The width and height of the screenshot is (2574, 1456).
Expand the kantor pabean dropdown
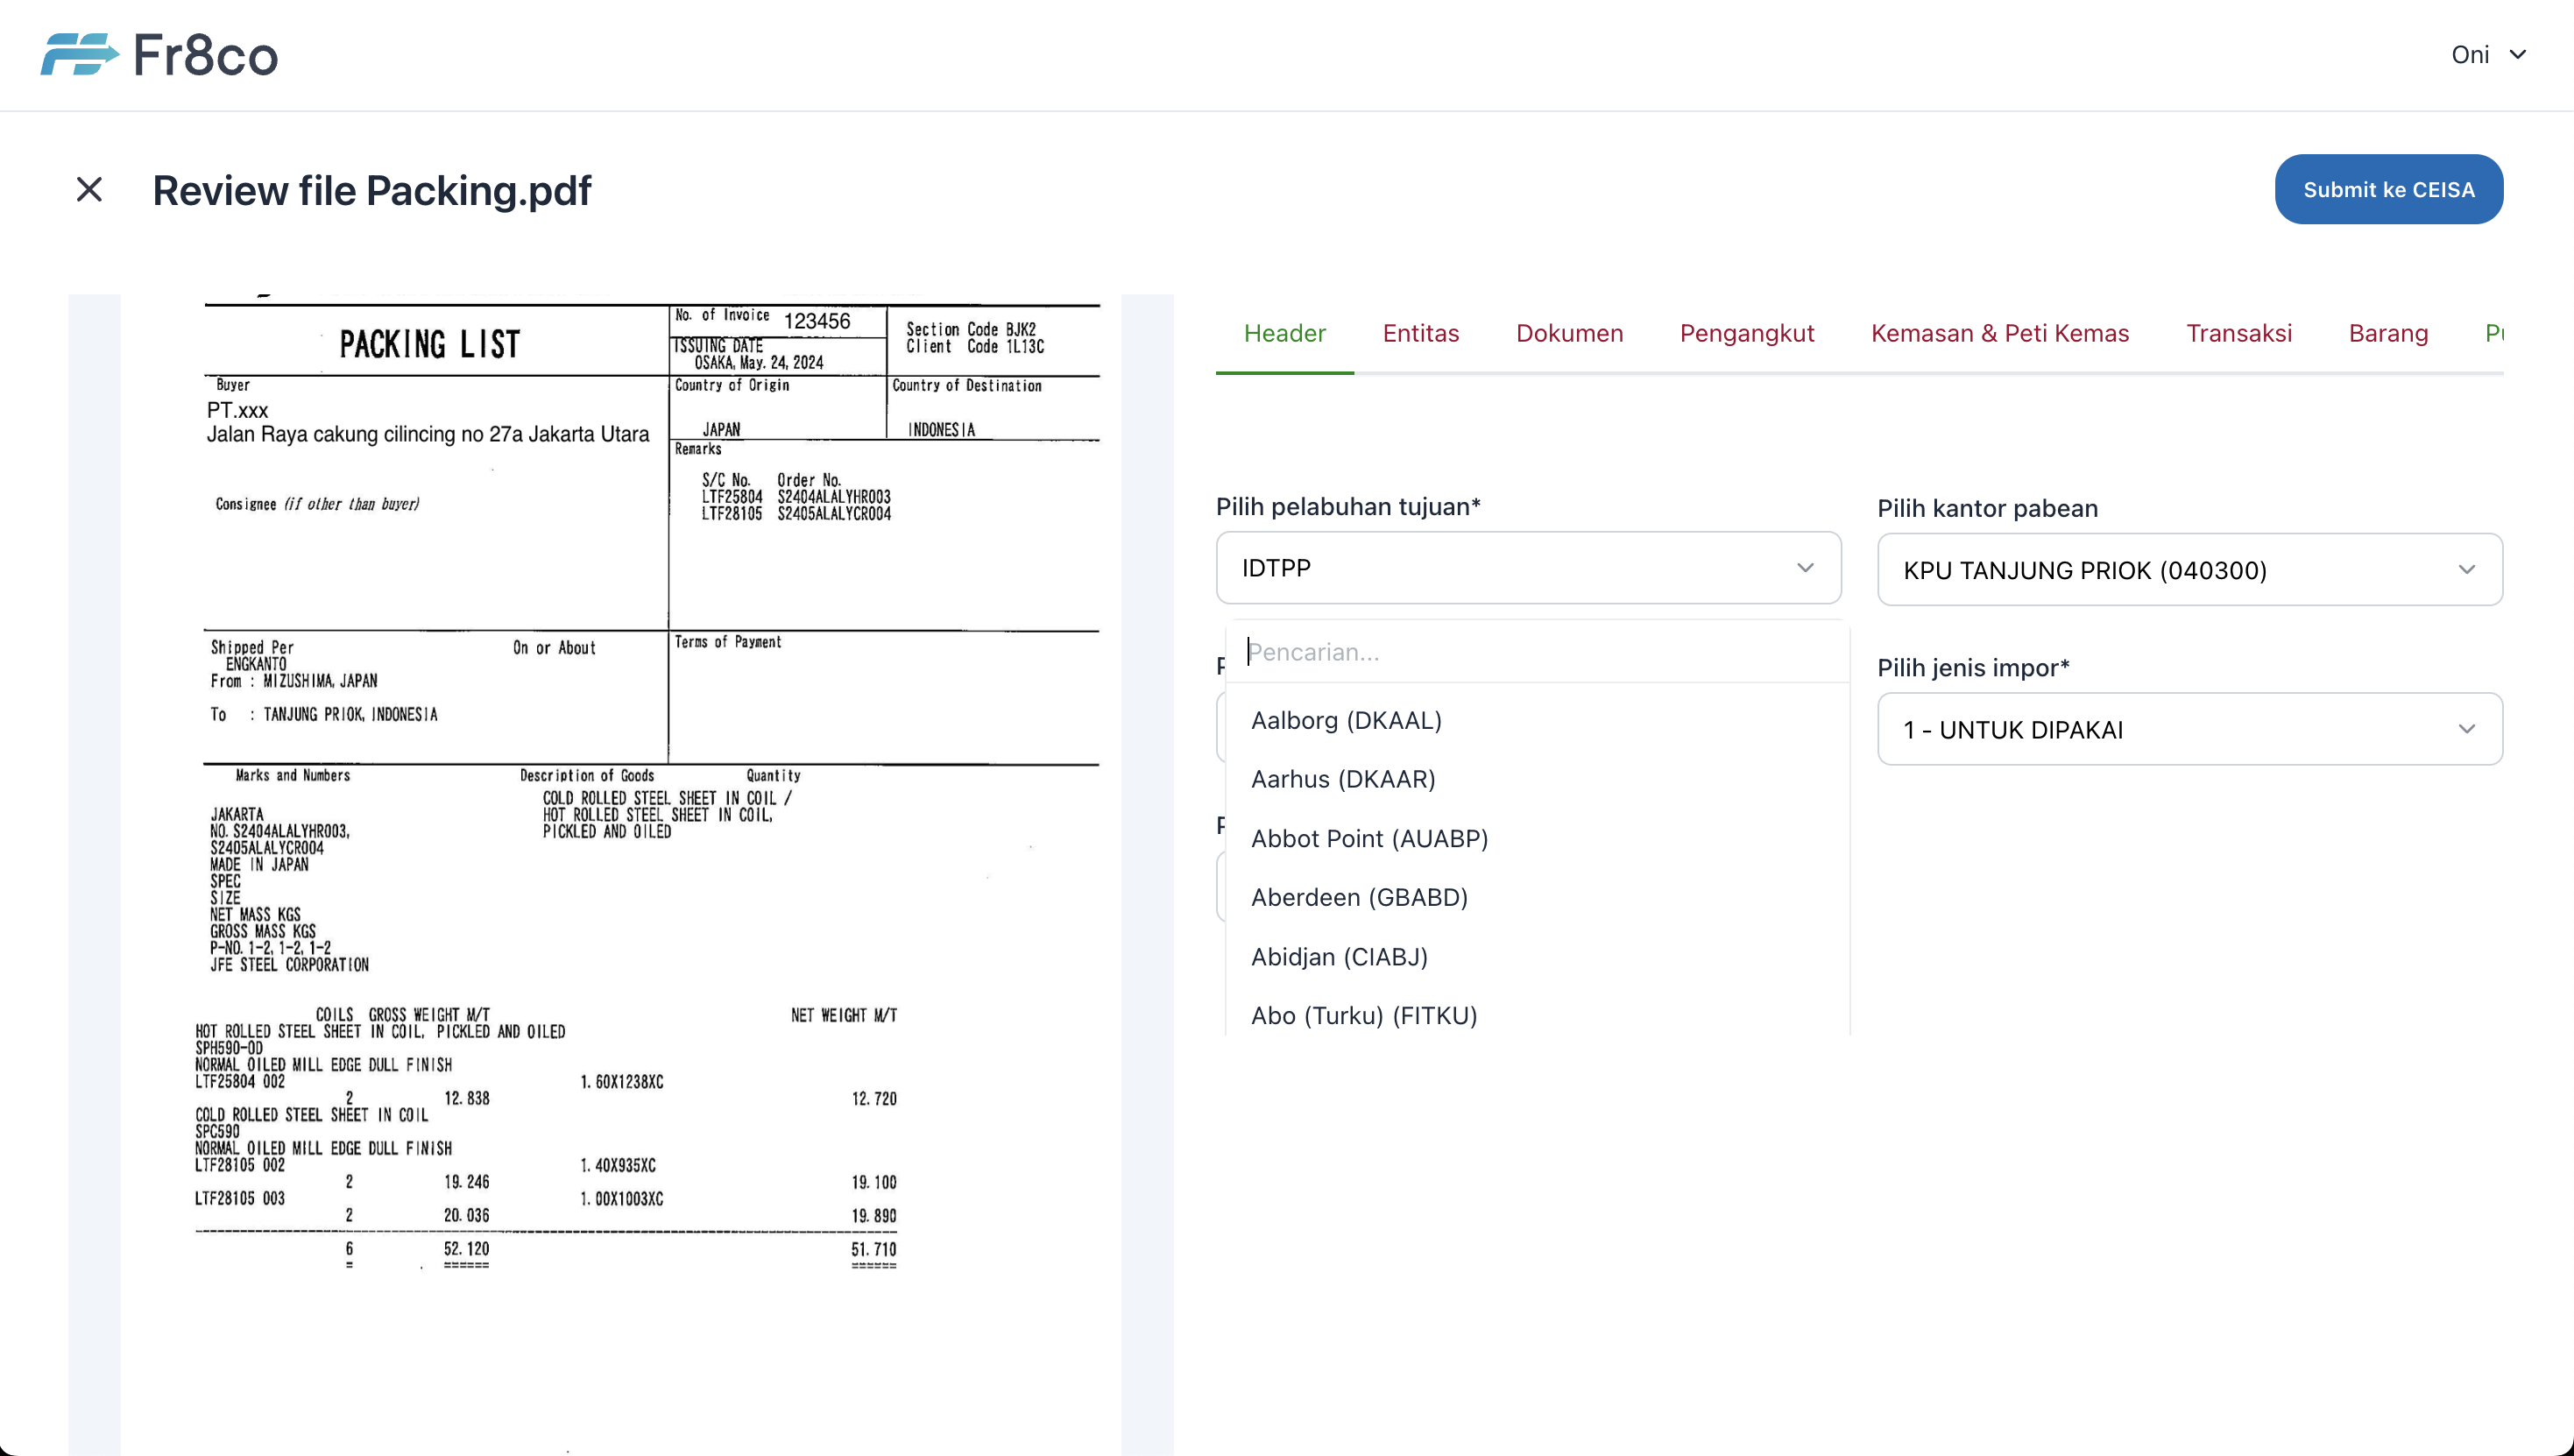point(2189,570)
